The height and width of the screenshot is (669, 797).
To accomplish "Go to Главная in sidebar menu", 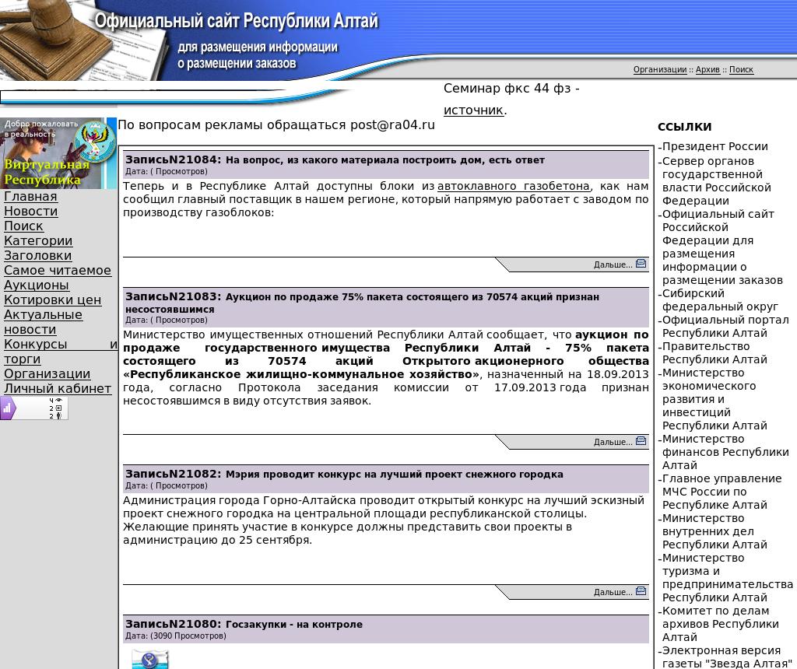I will pyautogui.click(x=30, y=197).
